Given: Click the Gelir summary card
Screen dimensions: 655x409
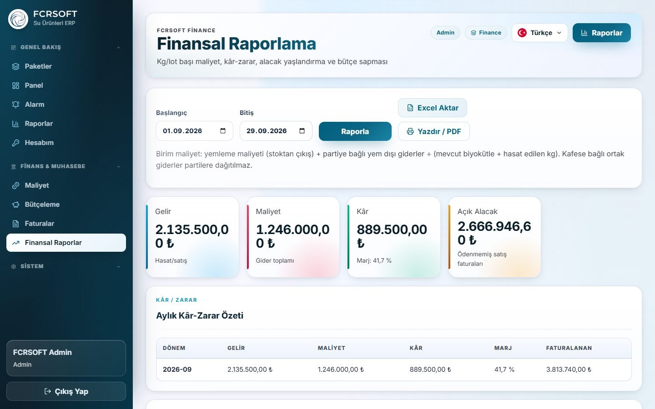Looking at the screenshot, I should coord(192,237).
